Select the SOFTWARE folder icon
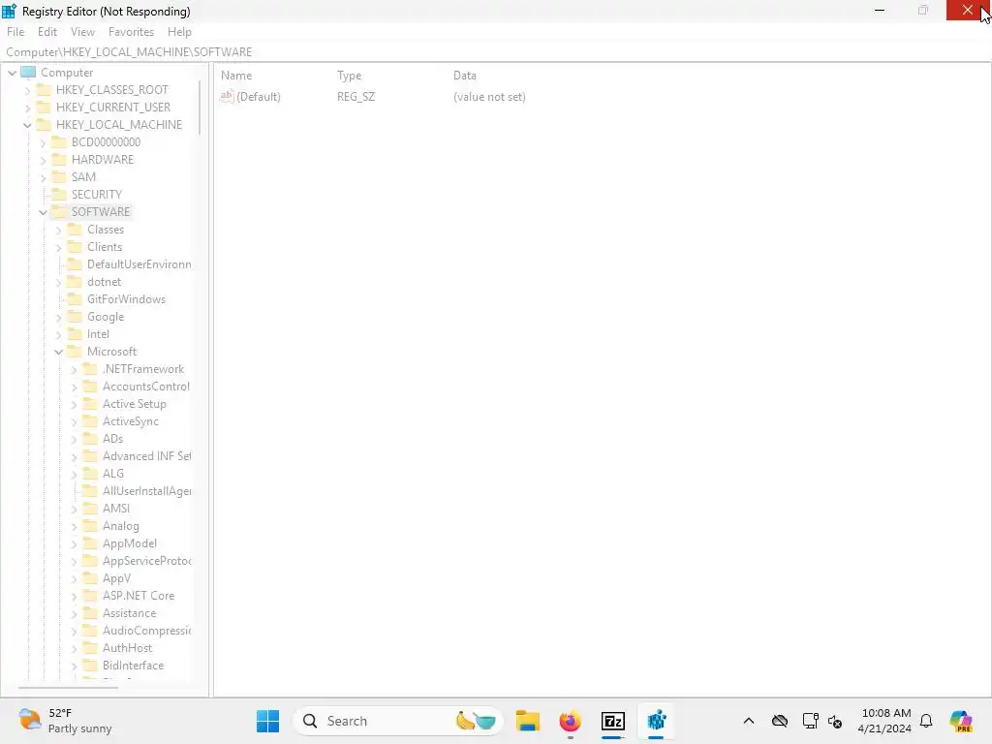The image size is (992, 744). tap(59, 211)
